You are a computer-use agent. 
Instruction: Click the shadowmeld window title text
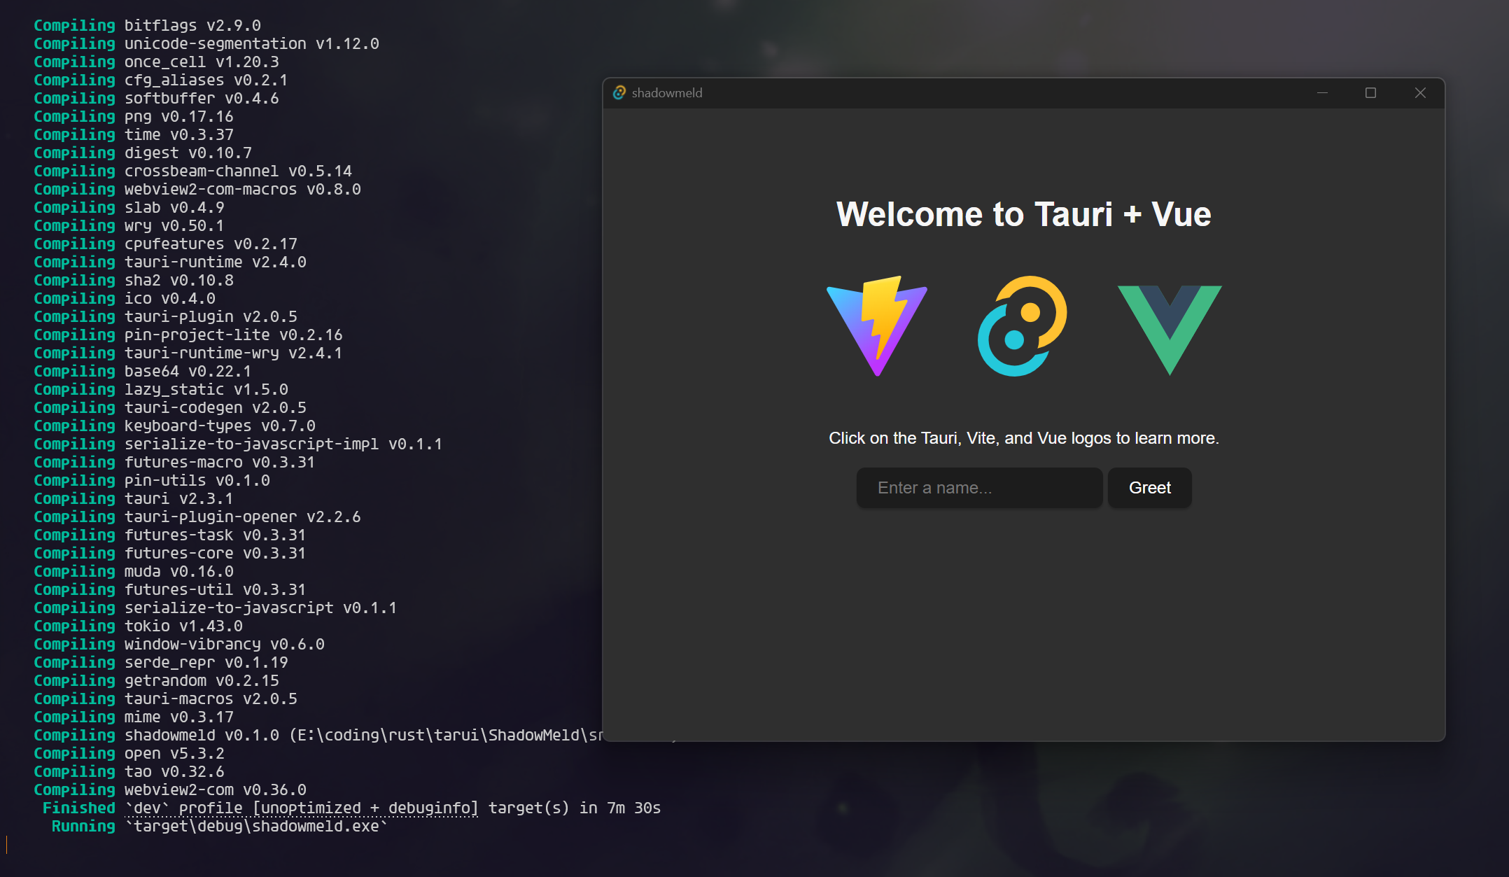pyautogui.click(x=667, y=93)
